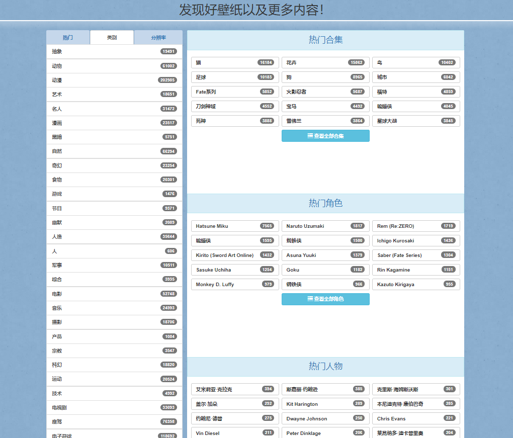Choose the 技术 category
513x438 pixels.
click(114, 394)
